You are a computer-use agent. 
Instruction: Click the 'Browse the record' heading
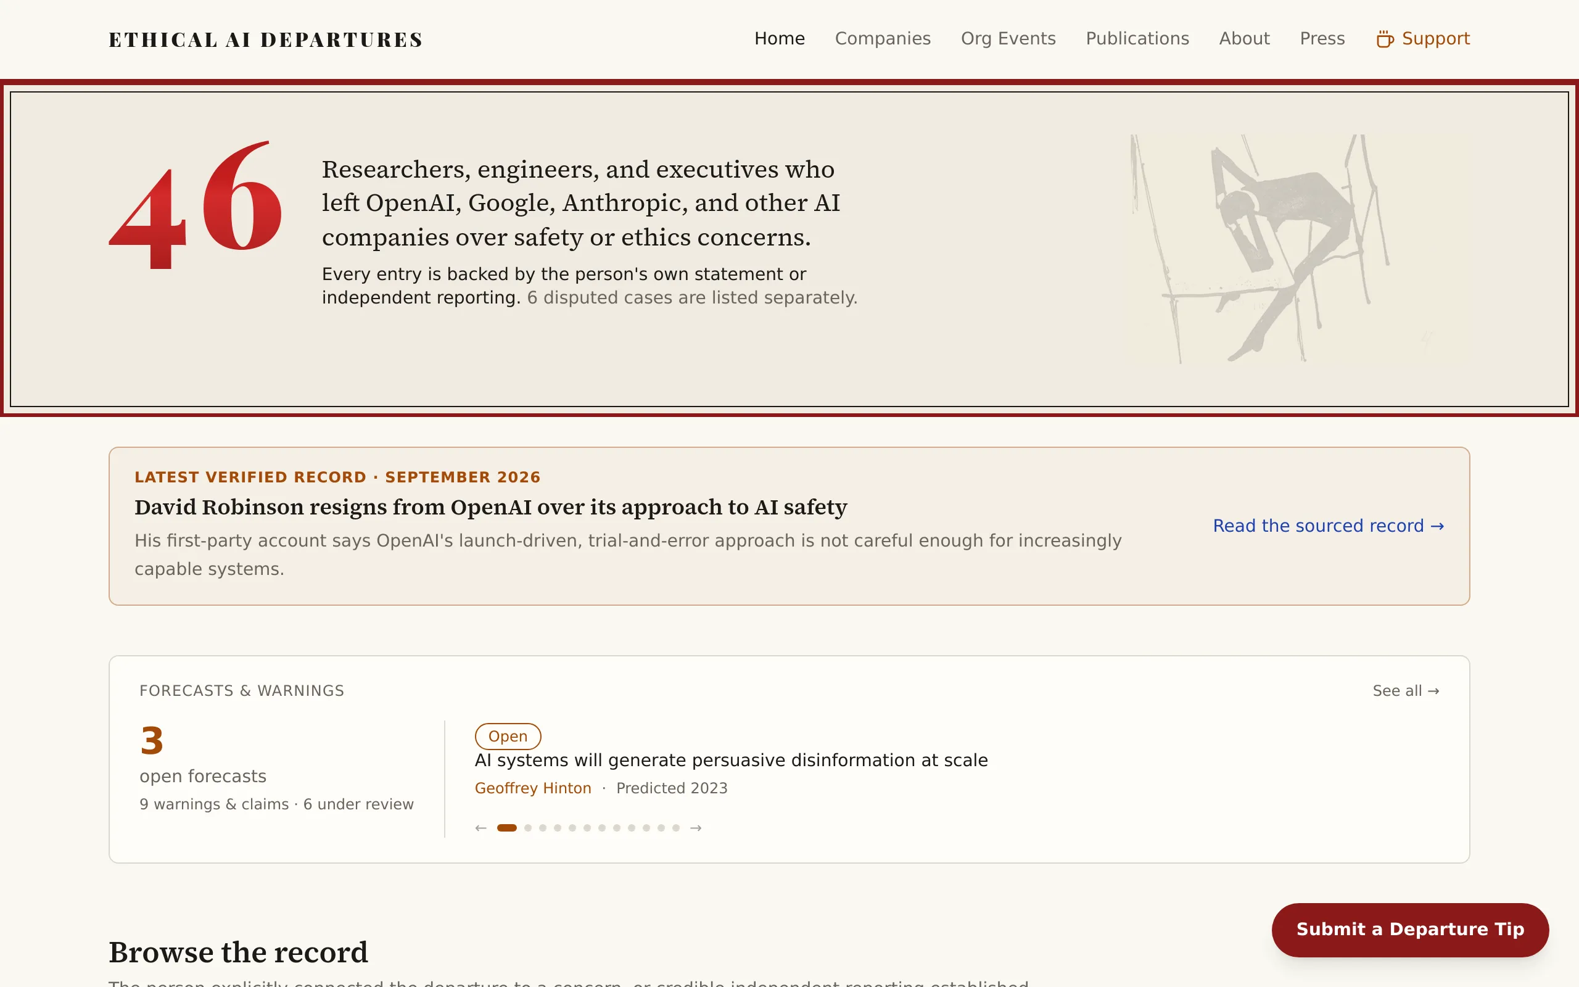(x=238, y=952)
